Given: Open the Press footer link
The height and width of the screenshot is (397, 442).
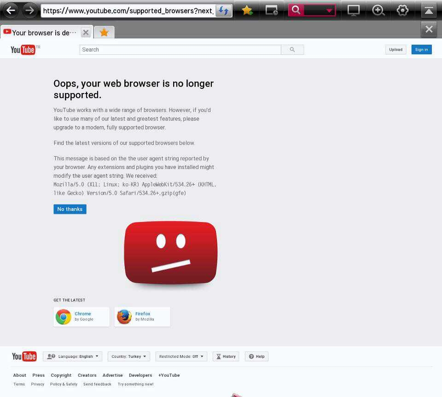Looking at the screenshot, I should [38, 375].
